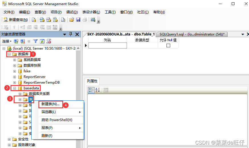Choose 刷新(F) from the context menu
249x148 pixels.
pos(61,136)
